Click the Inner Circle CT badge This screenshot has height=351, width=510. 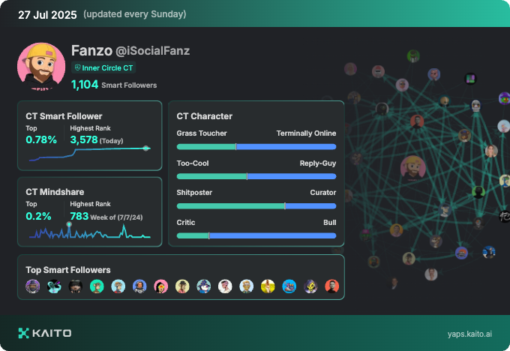pyautogui.click(x=103, y=67)
